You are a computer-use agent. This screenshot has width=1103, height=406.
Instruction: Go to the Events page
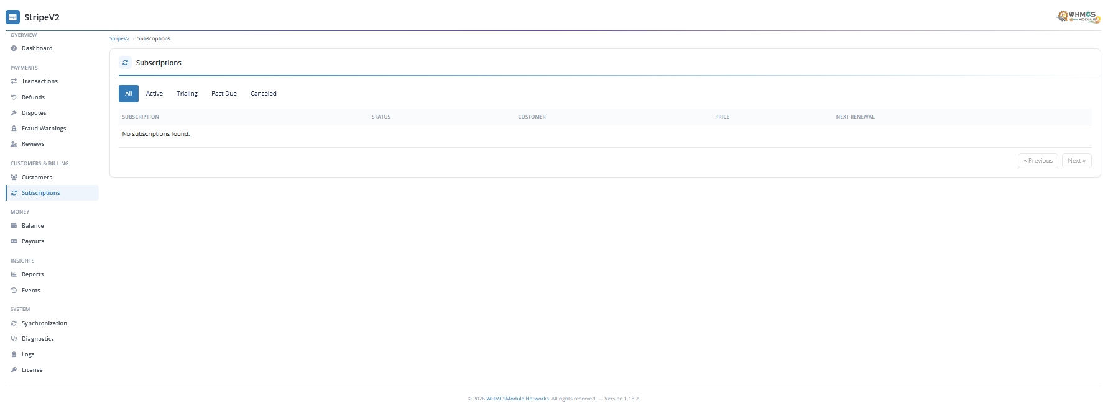(x=52, y=291)
